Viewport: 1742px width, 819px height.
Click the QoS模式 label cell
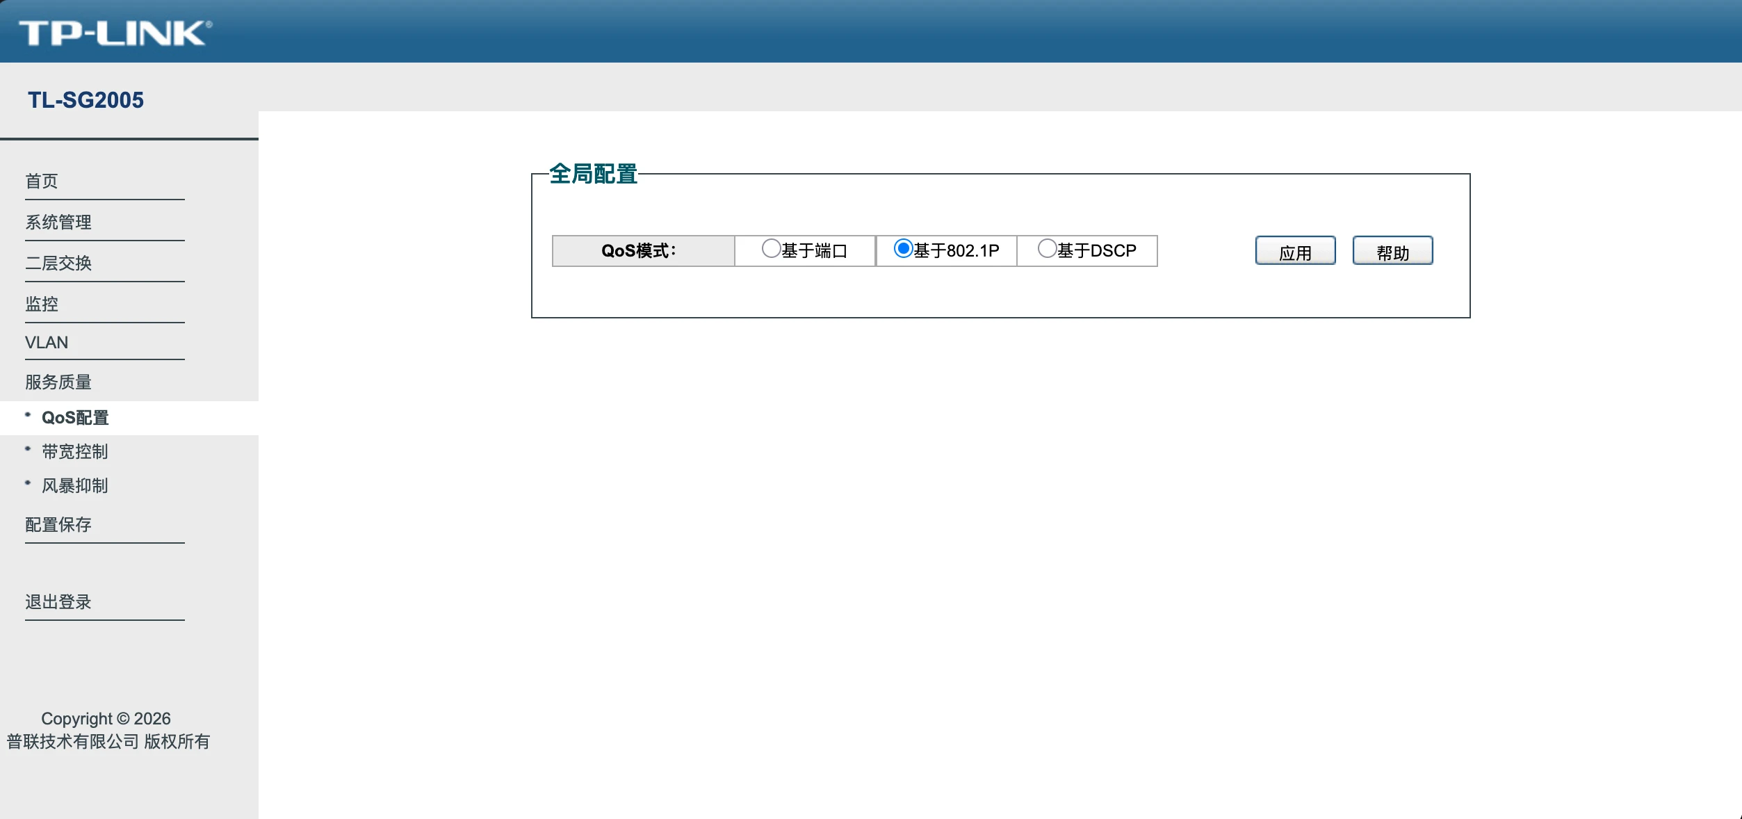click(643, 251)
